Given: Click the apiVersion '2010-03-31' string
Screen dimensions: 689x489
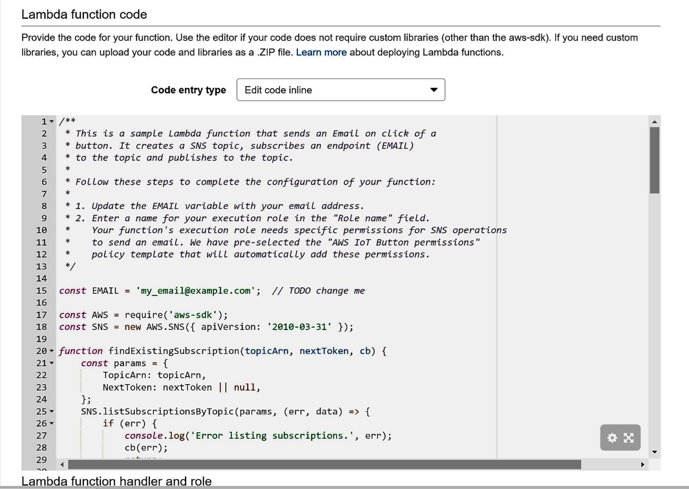Looking at the screenshot, I should pos(299,327).
